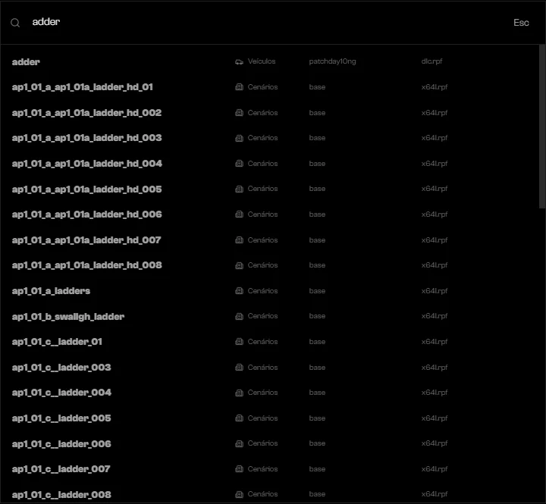Image resolution: width=546 pixels, height=504 pixels.
Task: Click scenery icon for ladder_hd_006 row
Action: (239, 214)
